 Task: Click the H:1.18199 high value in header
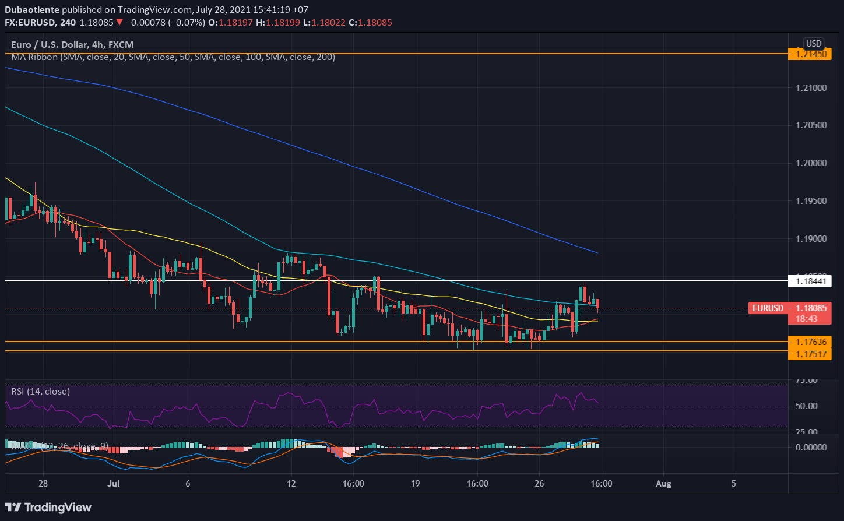277,23
